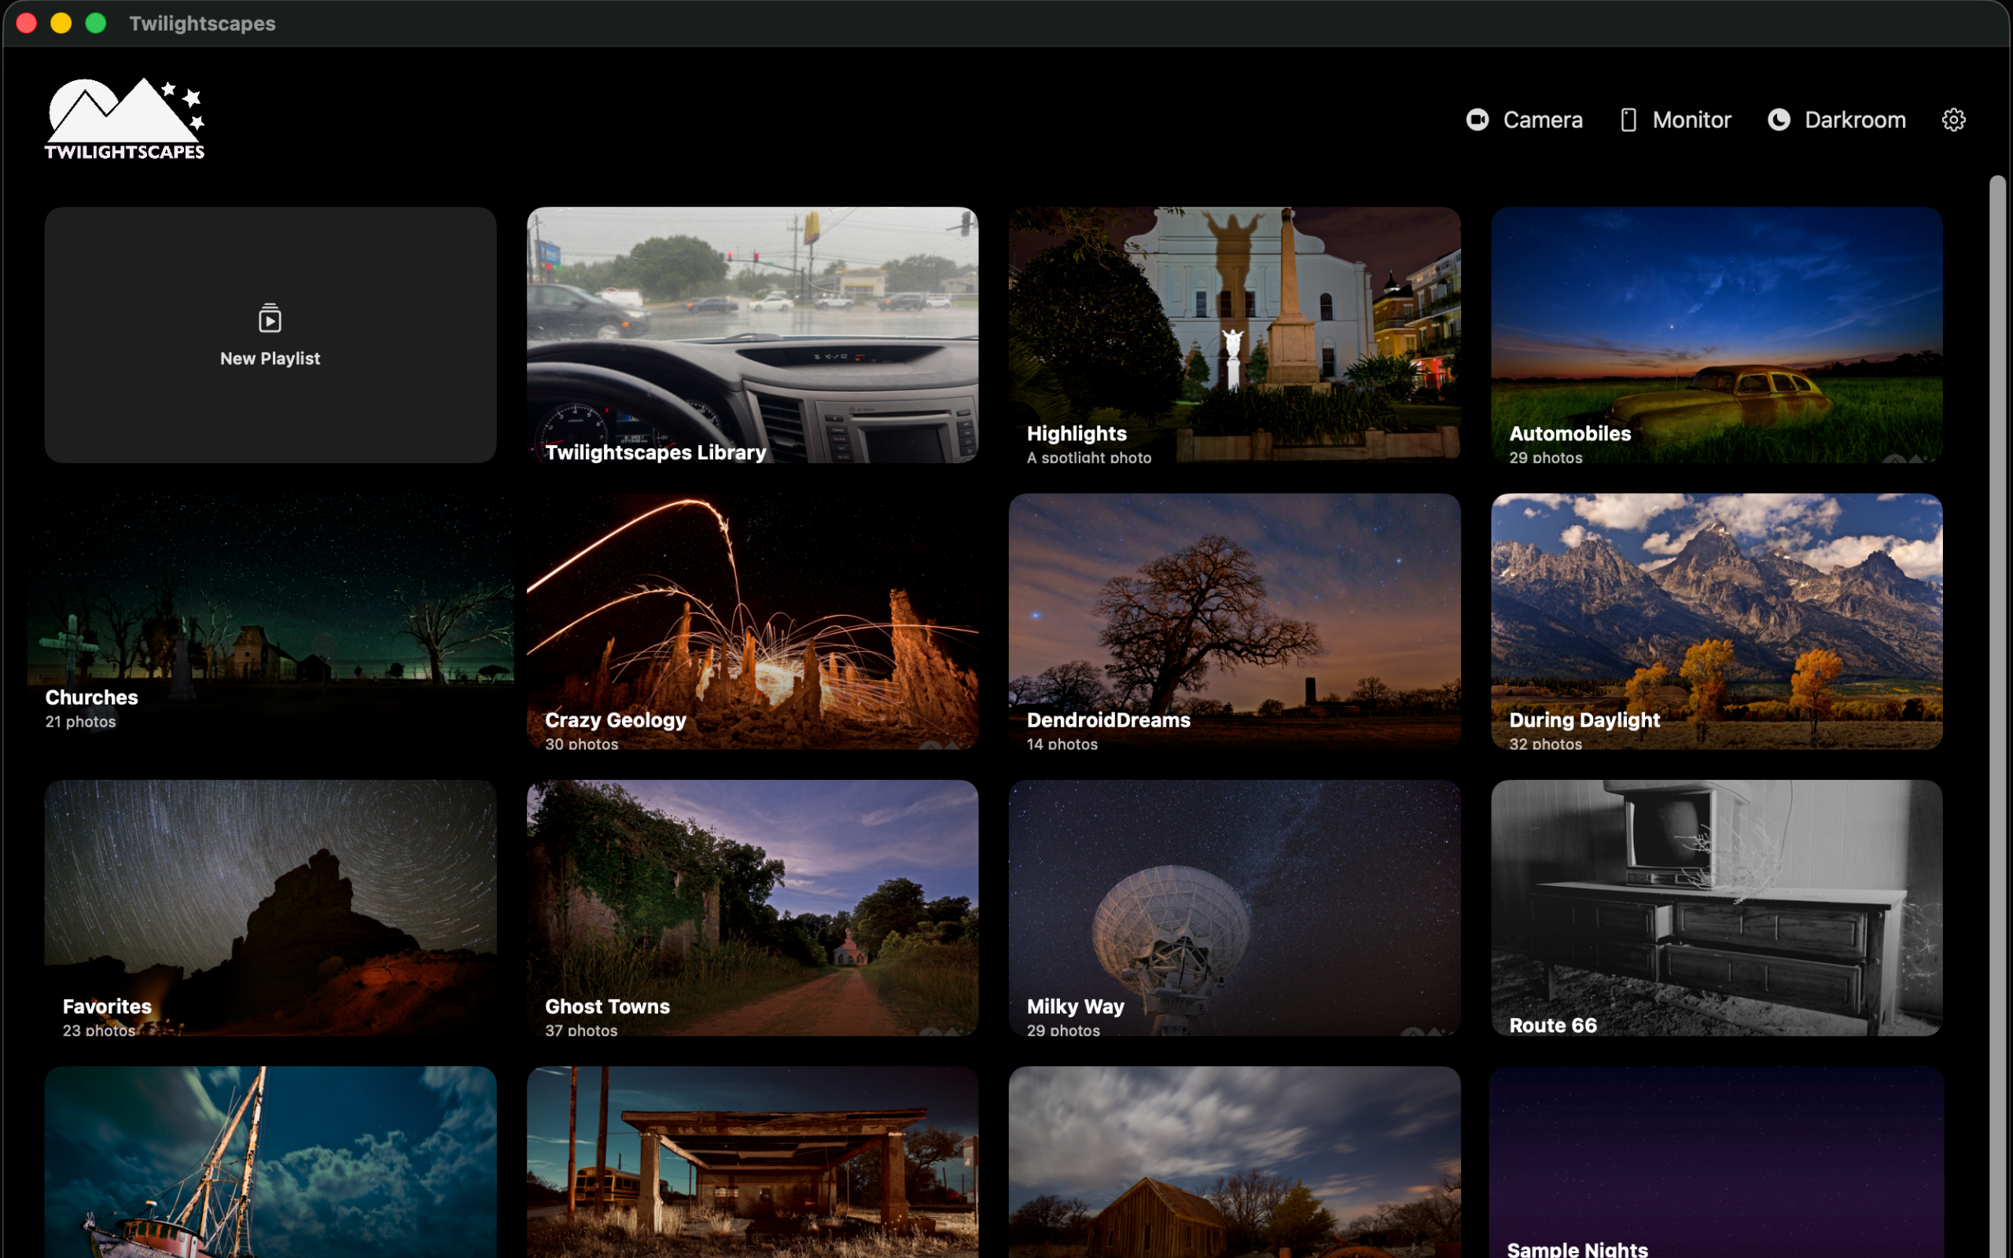Open the playlist with the fishing boat photo

coord(270,1162)
